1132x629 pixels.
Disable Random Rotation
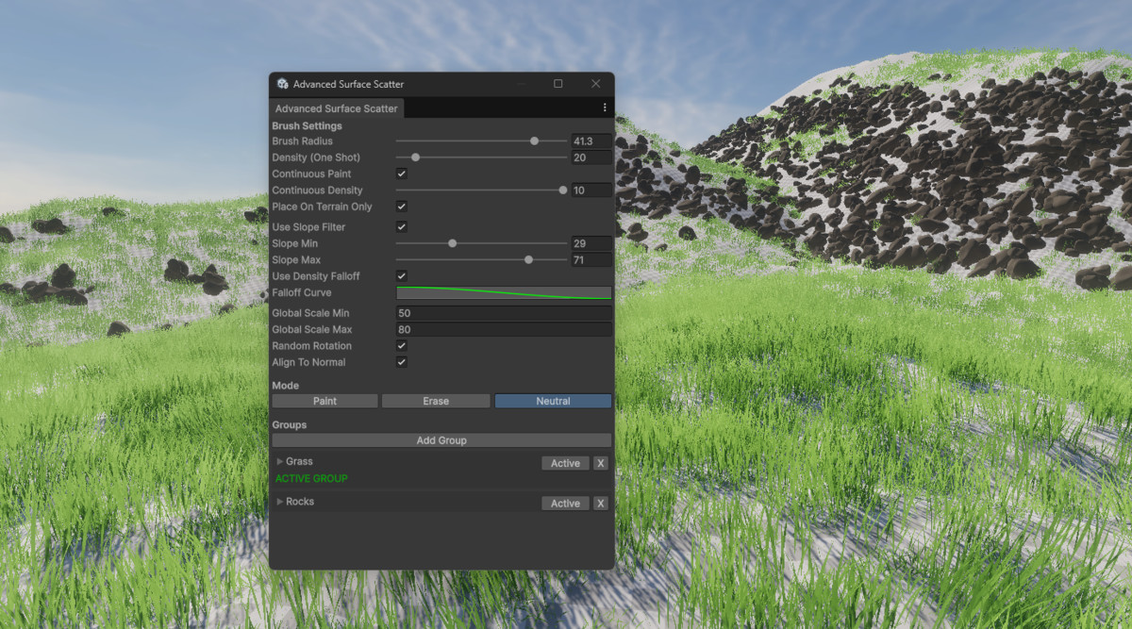tap(401, 345)
